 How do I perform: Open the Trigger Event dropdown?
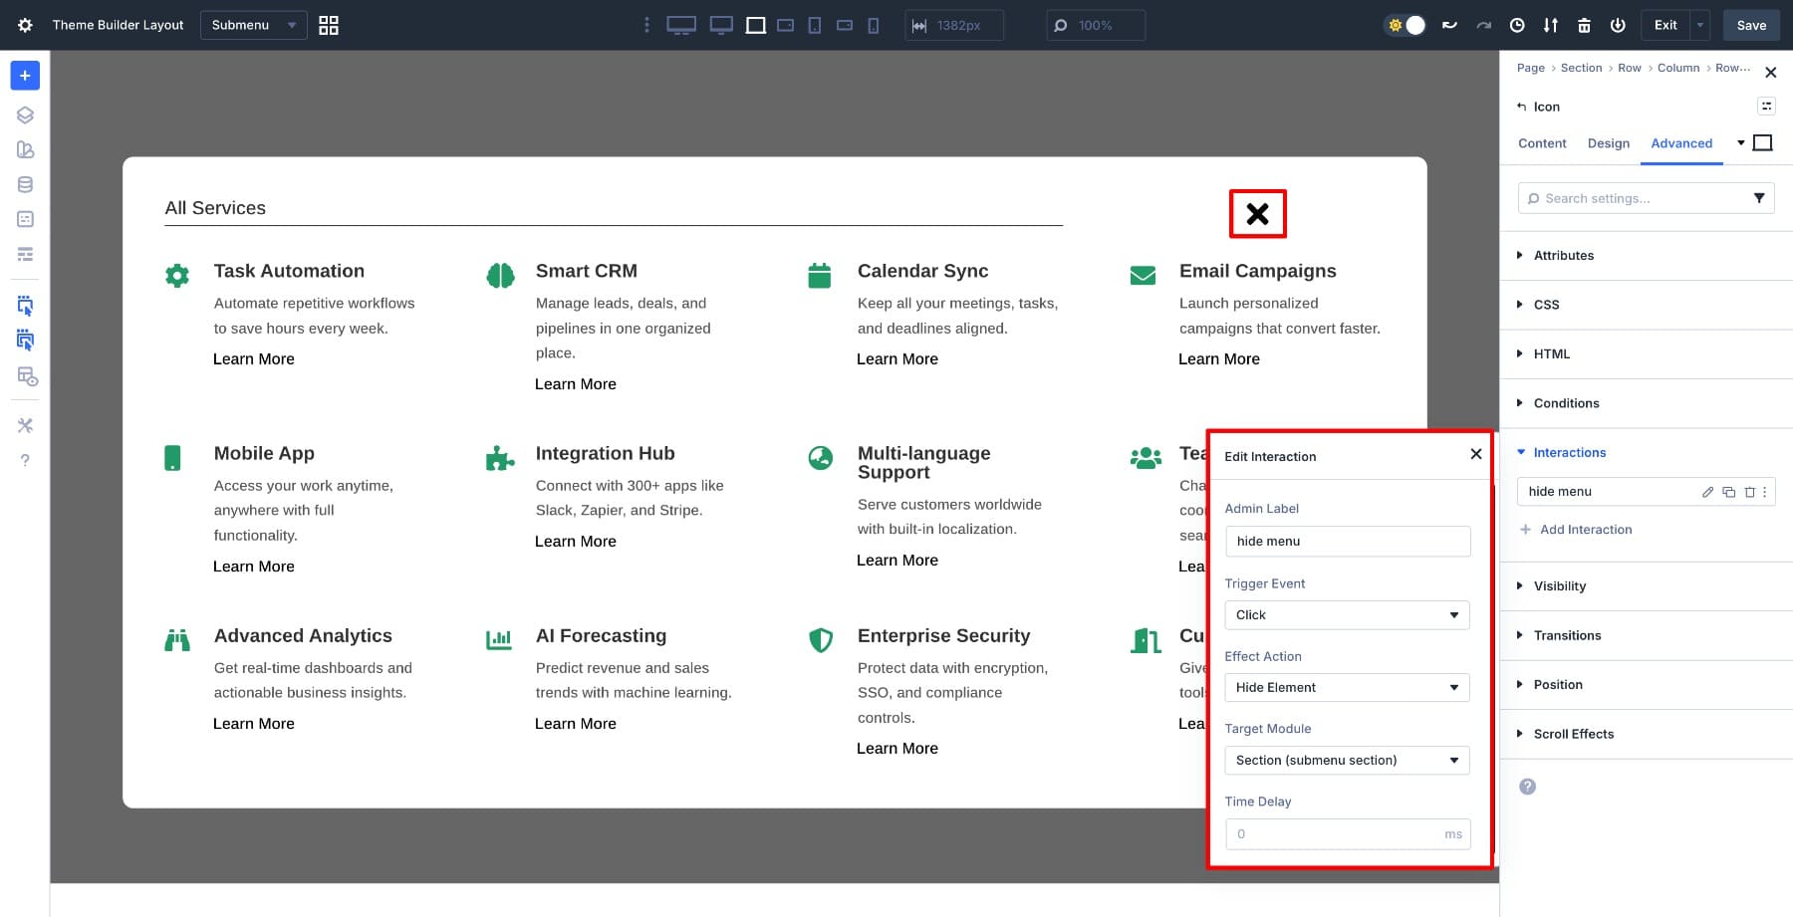[x=1347, y=615]
